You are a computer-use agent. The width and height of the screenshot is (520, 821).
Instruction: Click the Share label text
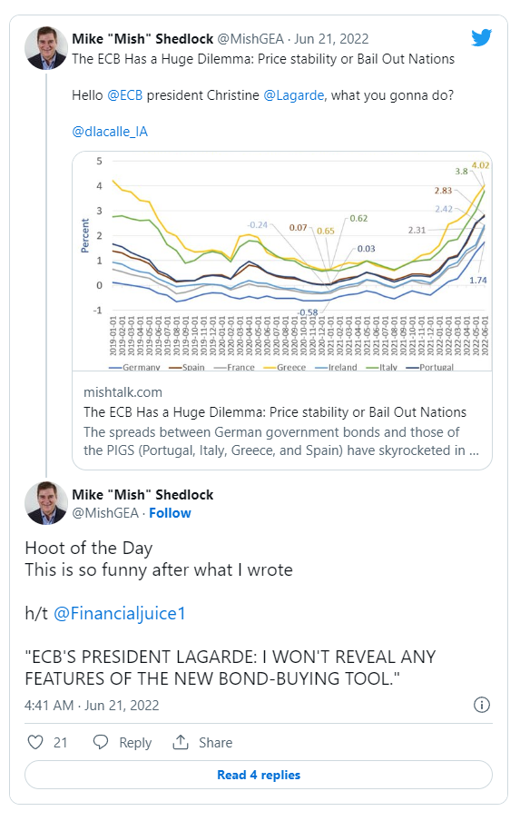point(216,743)
